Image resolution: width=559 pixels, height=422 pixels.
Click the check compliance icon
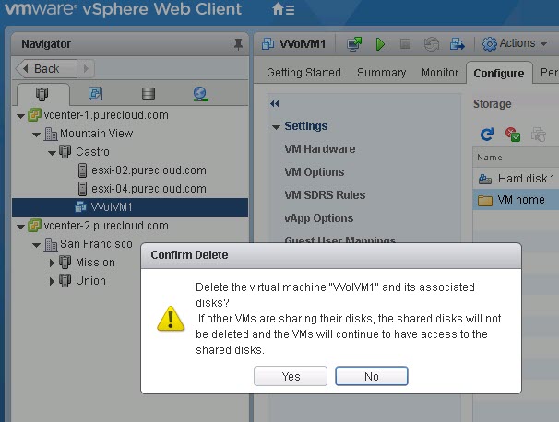[513, 135]
